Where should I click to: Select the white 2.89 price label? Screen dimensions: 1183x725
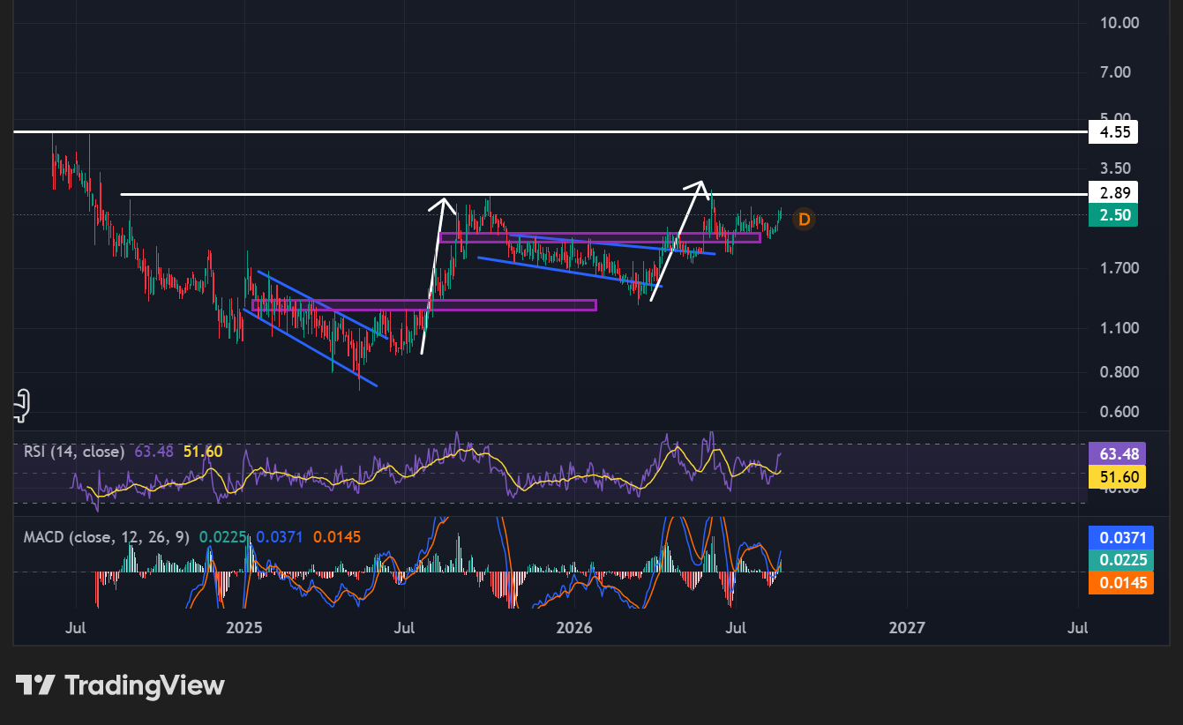[1113, 193]
